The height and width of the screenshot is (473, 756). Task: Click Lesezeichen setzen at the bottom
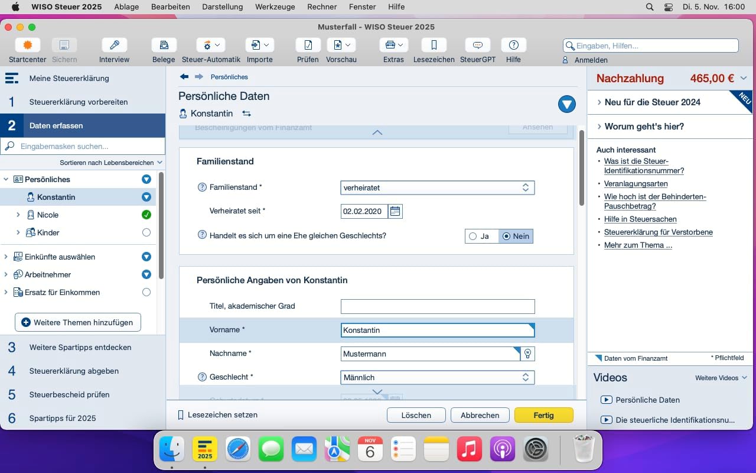point(217,415)
